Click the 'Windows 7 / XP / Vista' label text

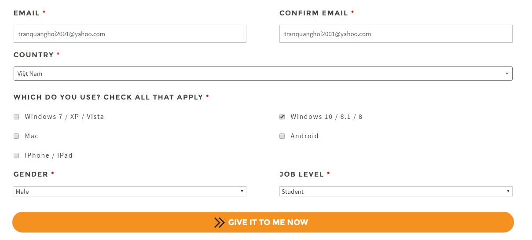coord(64,117)
